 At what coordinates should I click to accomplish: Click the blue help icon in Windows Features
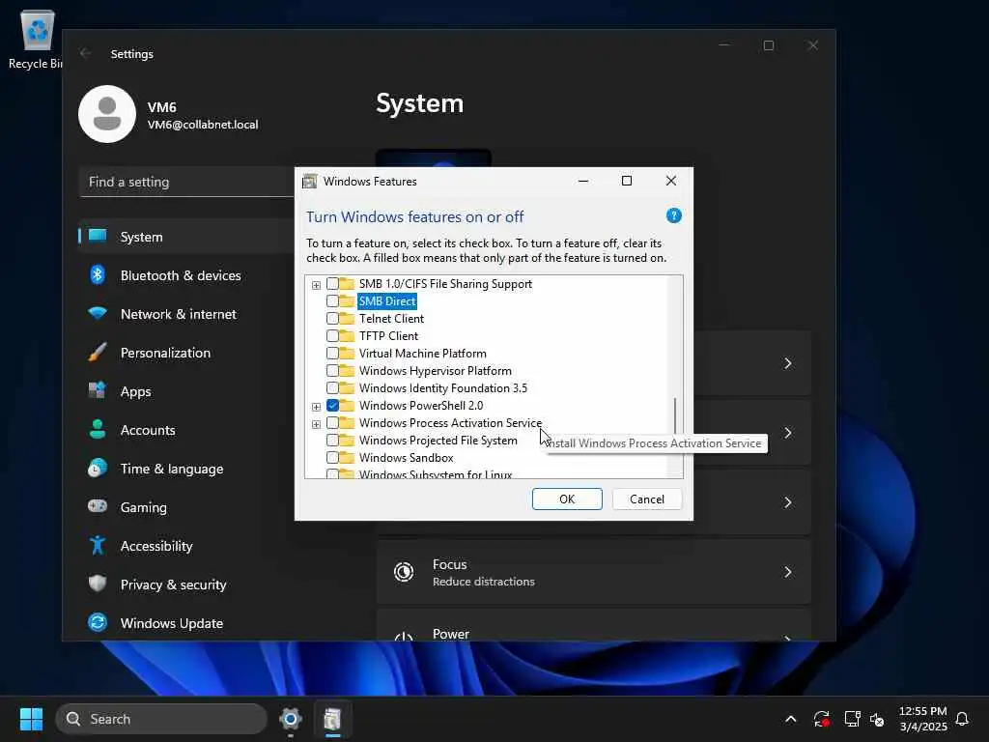pyautogui.click(x=673, y=215)
